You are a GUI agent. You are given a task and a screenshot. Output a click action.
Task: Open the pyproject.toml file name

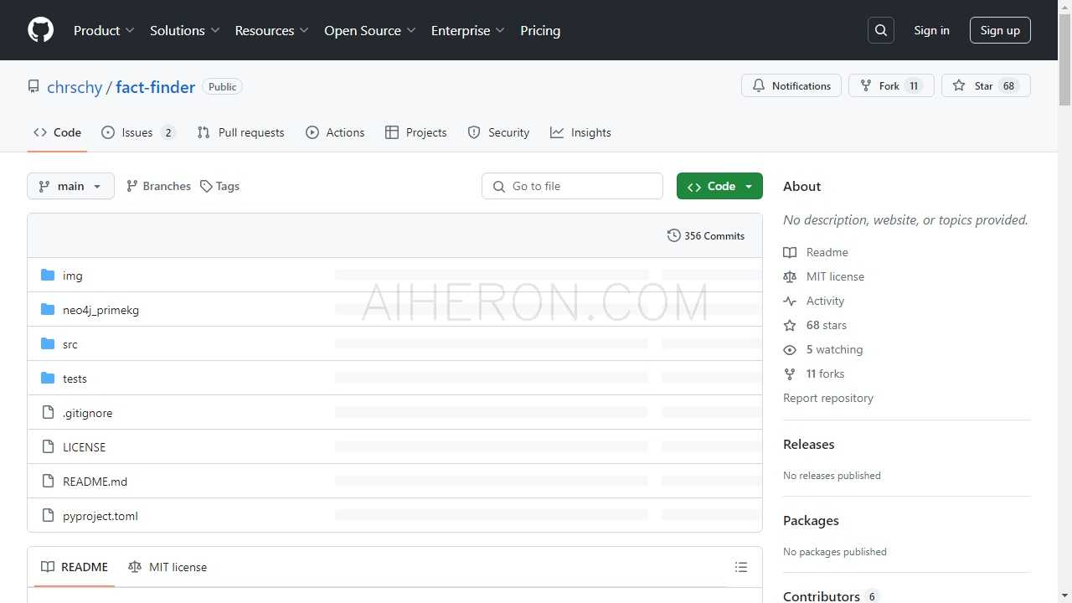tap(100, 516)
